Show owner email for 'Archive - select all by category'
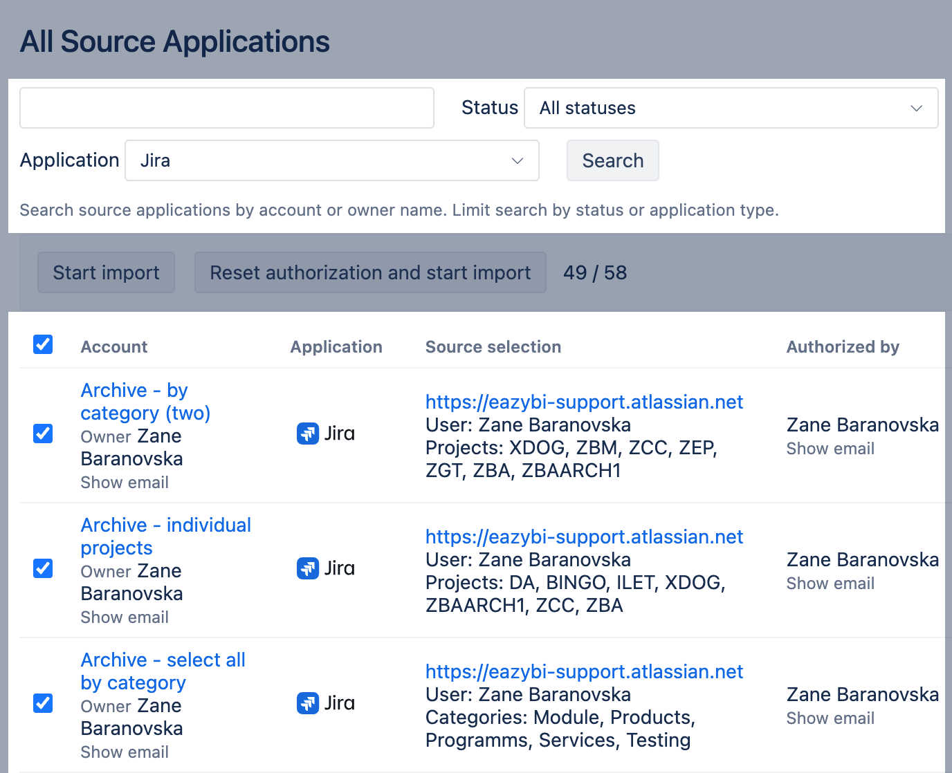This screenshot has height=773, width=952. coord(125,752)
